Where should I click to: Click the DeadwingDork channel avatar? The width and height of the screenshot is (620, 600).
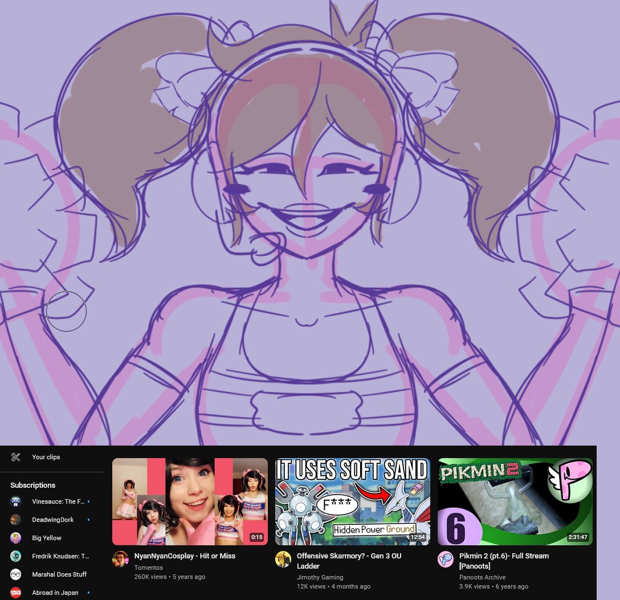[x=16, y=520]
